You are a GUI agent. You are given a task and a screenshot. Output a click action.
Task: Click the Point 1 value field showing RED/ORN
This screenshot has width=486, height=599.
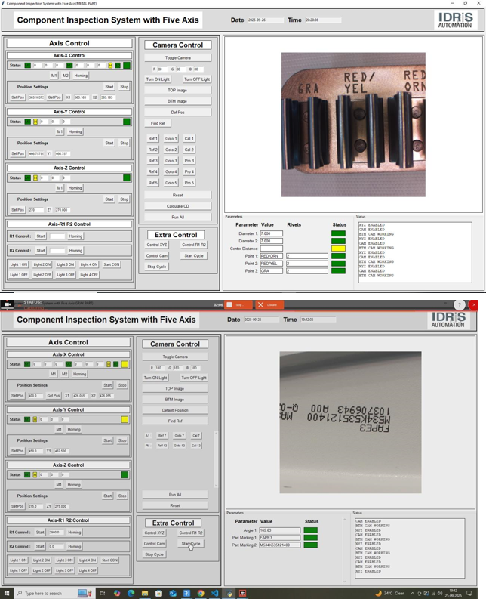[x=271, y=256]
